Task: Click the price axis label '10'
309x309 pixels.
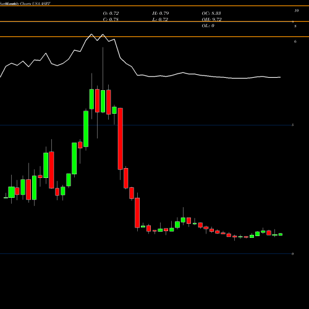Action: pyautogui.click(x=297, y=11)
